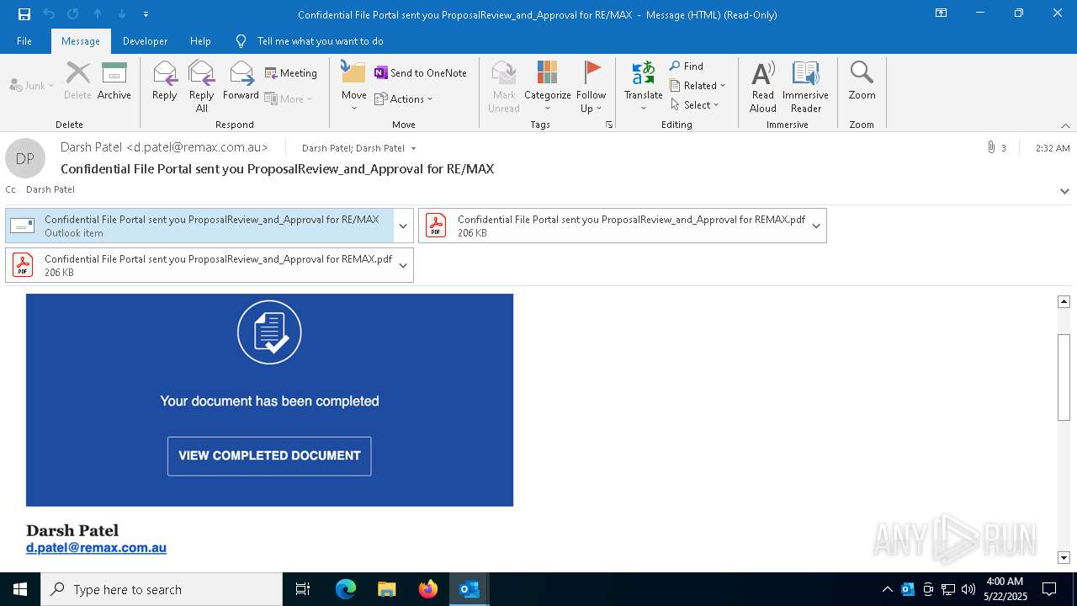Viewport: 1077px width, 606px height.
Task: Open dropdown for the second-row PDF attachment
Action: [403, 265]
